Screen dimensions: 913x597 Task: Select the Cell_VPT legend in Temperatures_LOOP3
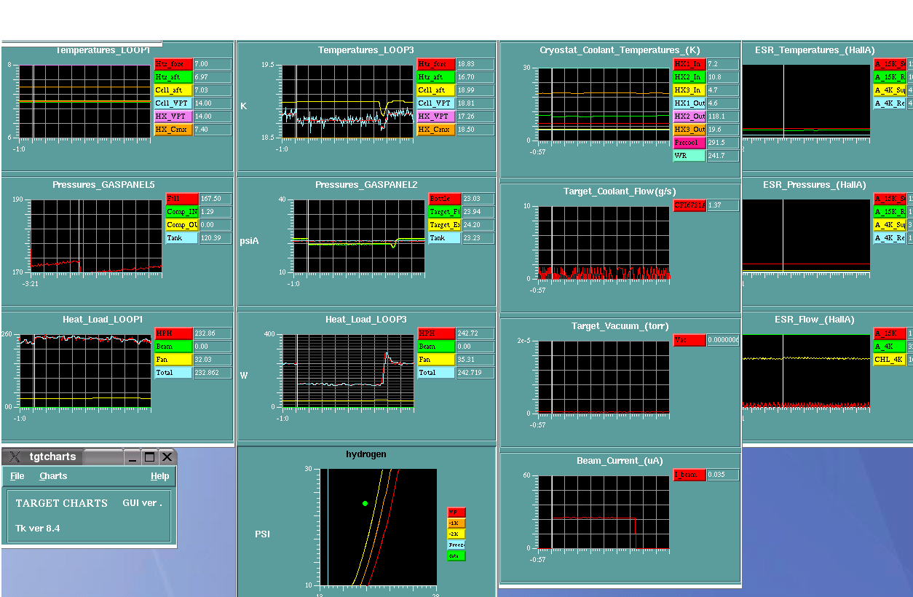click(x=436, y=103)
